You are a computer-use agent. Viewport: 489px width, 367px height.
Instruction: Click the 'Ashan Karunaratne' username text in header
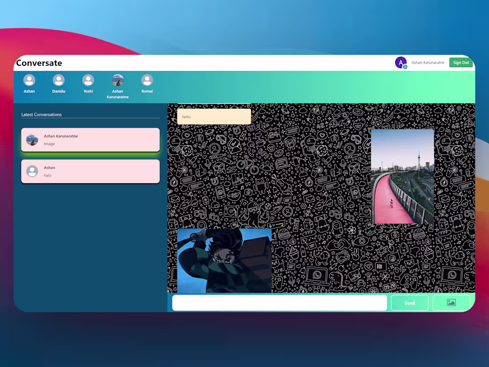click(x=428, y=63)
